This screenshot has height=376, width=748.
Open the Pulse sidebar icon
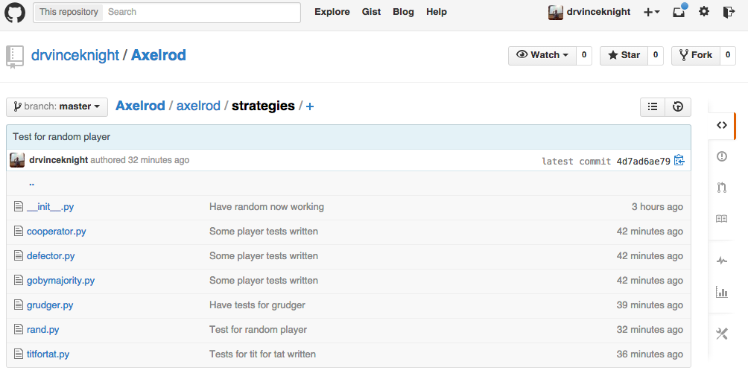click(x=722, y=261)
